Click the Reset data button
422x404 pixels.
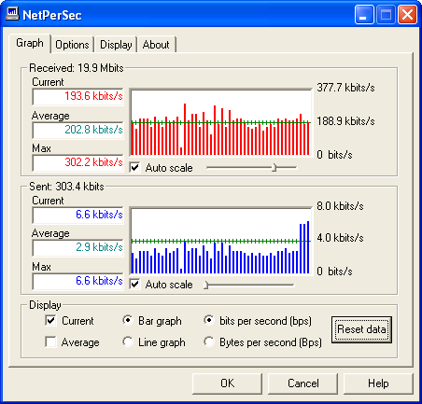[x=361, y=329]
